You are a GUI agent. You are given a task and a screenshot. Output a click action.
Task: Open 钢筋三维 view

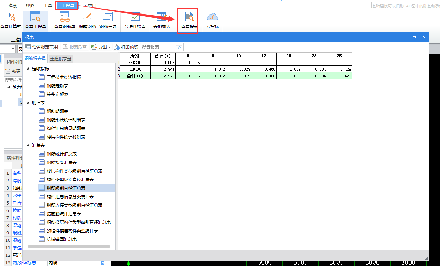pos(108,21)
